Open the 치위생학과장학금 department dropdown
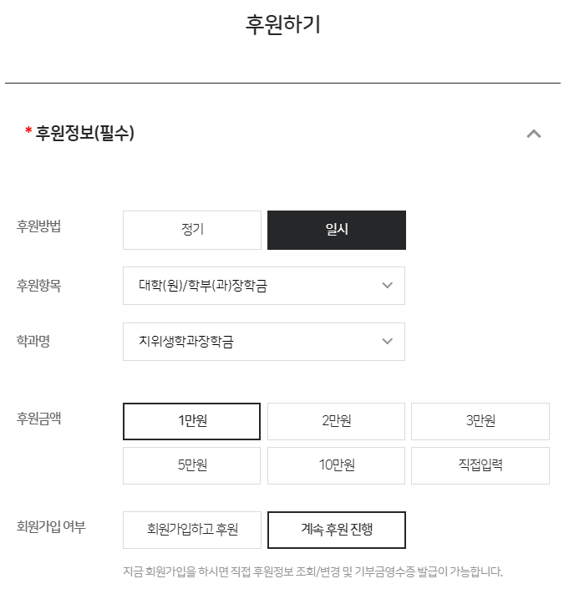This screenshot has width=569, height=589. click(264, 342)
